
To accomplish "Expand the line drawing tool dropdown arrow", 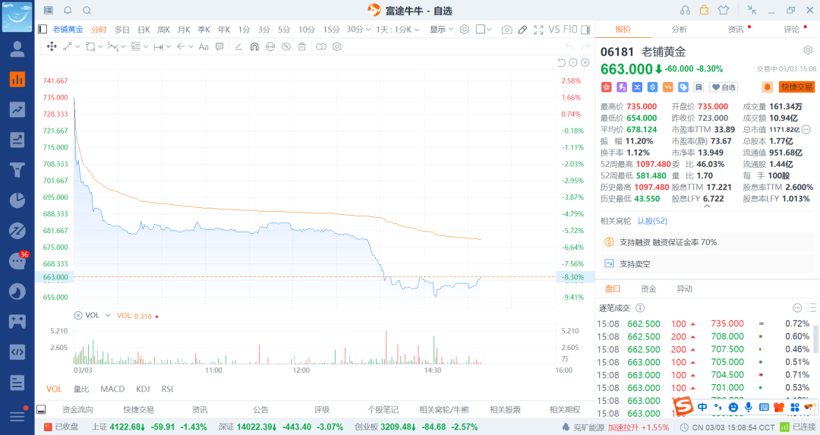I will 78,46.
